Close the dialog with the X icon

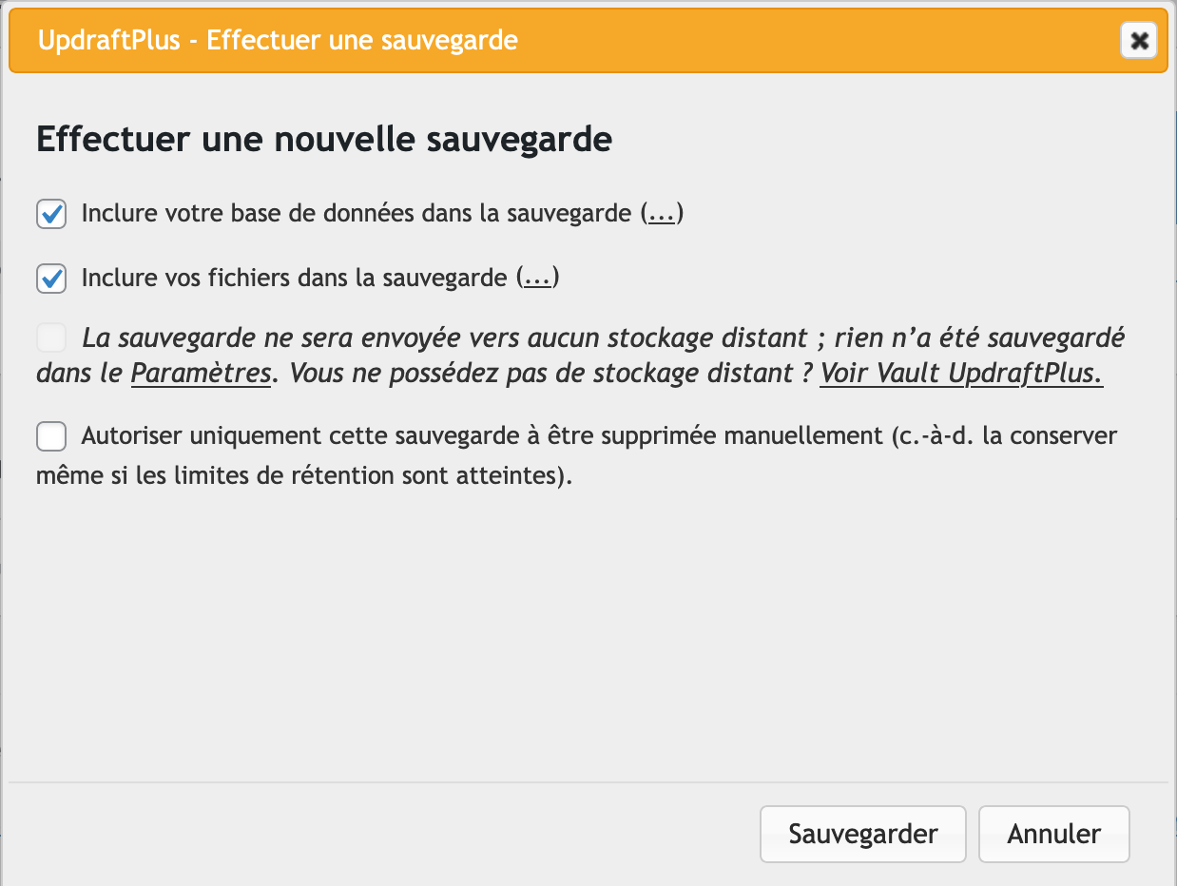click(1138, 40)
